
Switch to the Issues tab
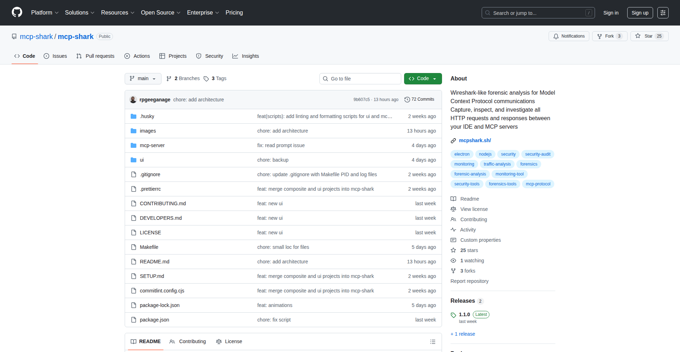point(55,56)
